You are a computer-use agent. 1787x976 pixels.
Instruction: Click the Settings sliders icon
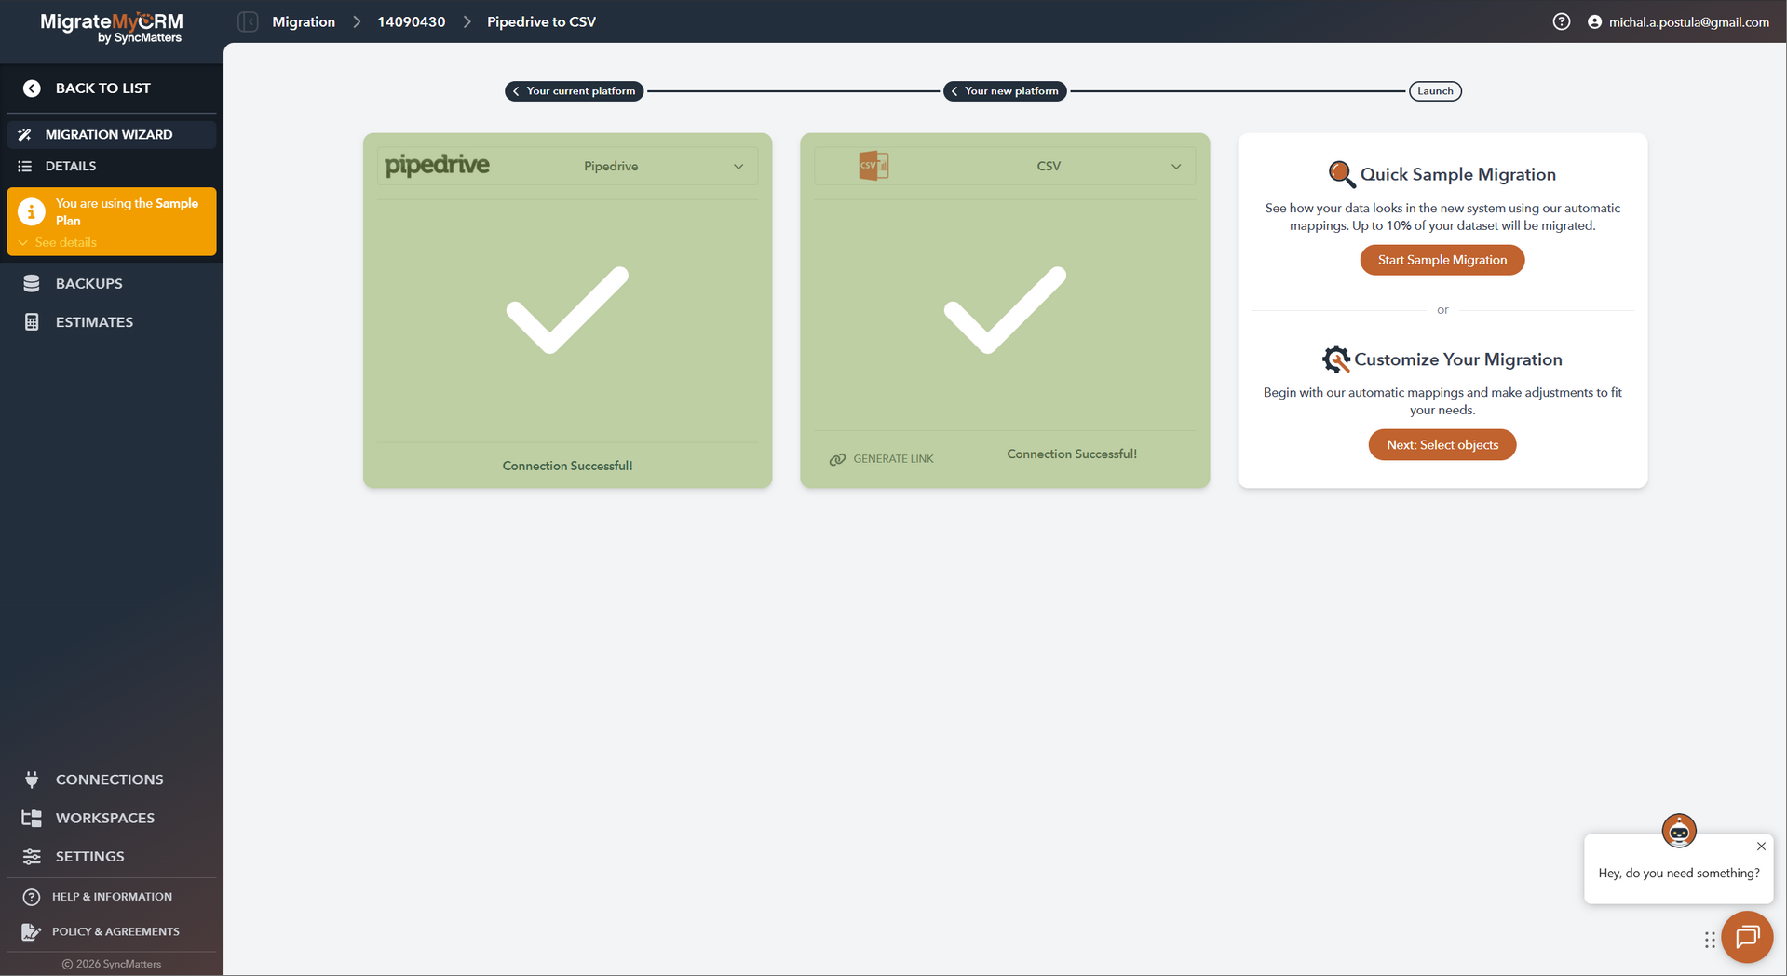(32, 857)
